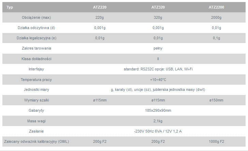Select the 185x290x90mm dimensions value
Screen dimensions: 248x151
[x=158, y=110]
